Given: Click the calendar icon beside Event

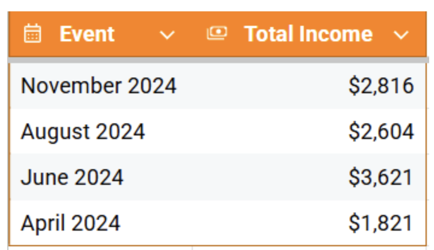Looking at the screenshot, I should (x=33, y=34).
